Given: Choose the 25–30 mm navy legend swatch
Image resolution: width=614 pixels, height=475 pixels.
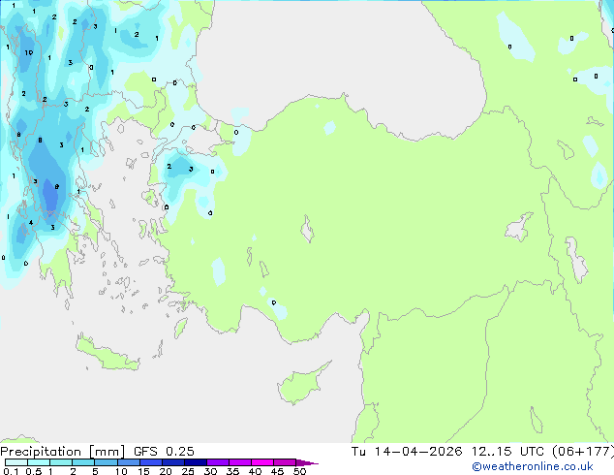Looking at the screenshot, I should tap(195, 462).
